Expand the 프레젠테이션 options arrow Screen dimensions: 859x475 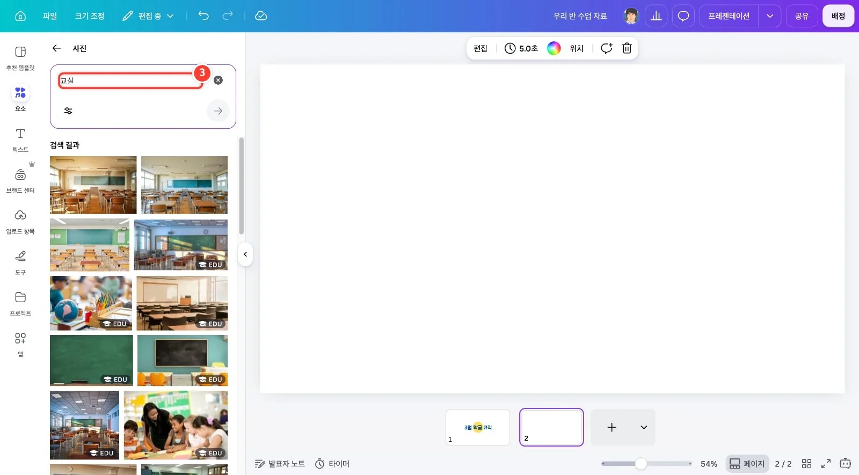[x=770, y=16]
